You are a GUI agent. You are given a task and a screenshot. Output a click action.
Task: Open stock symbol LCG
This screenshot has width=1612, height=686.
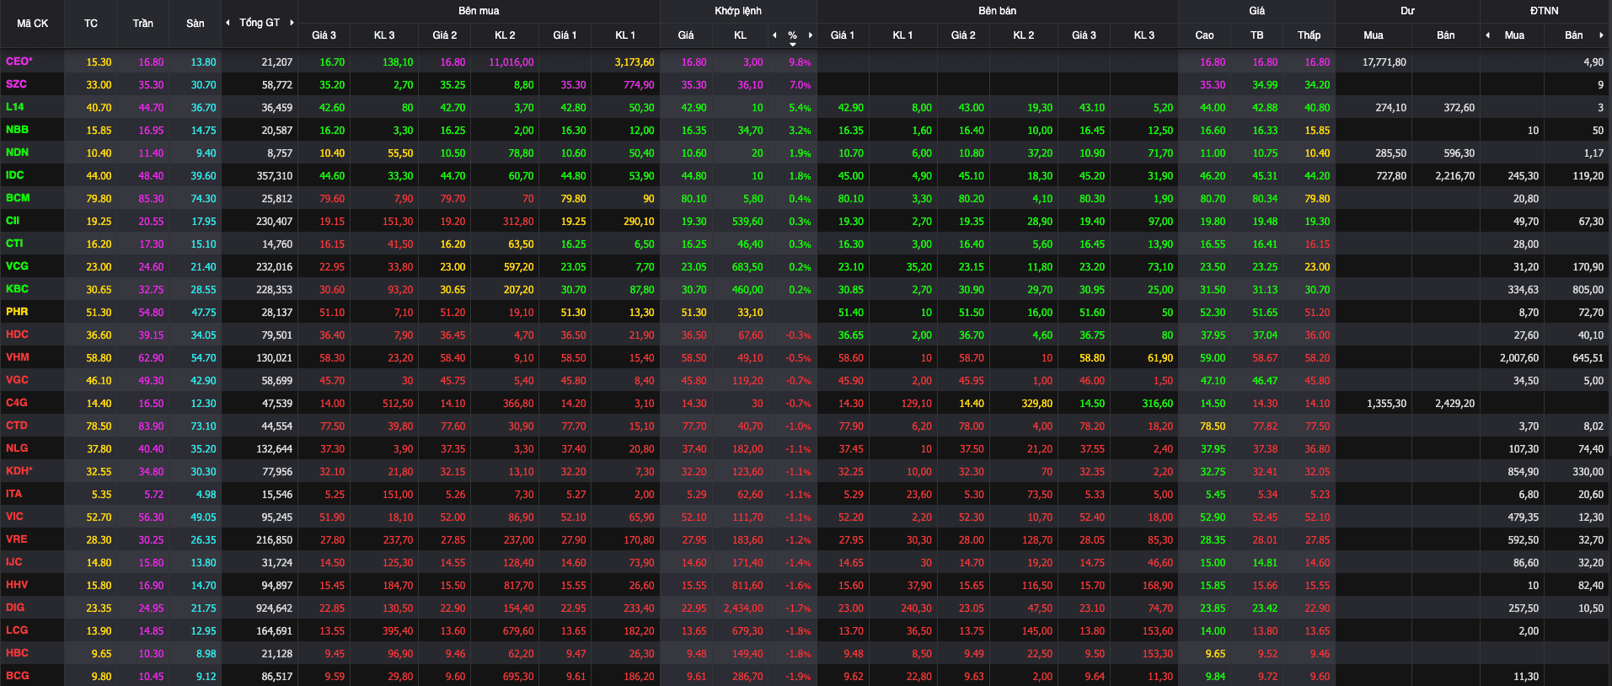[17, 630]
